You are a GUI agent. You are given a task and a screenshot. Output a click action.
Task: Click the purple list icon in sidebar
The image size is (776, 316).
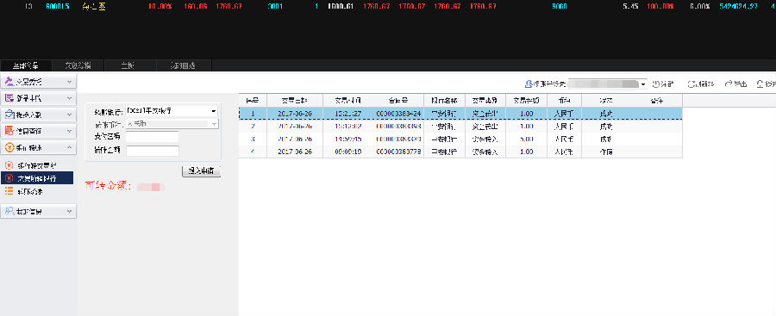(x=9, y=98)
